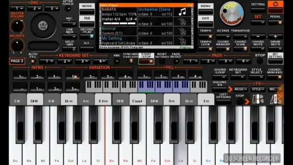Open the metronome icon
This screenshot has width=293, height=165.
[x=275, y=99]
